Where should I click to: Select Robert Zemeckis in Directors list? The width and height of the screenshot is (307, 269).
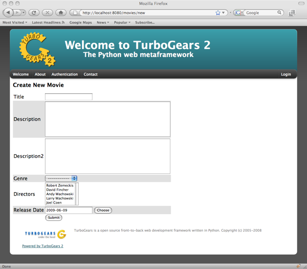coord(60,185)
